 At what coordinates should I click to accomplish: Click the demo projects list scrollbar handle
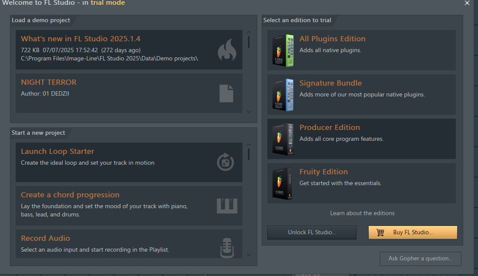pyautogui.click(x=249, y=42)
